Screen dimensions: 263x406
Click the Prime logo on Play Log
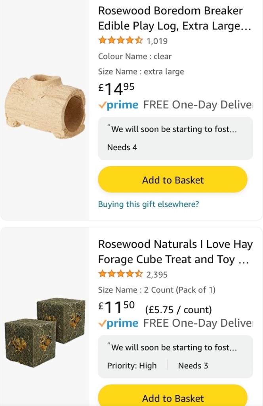(x=118, y=105)
